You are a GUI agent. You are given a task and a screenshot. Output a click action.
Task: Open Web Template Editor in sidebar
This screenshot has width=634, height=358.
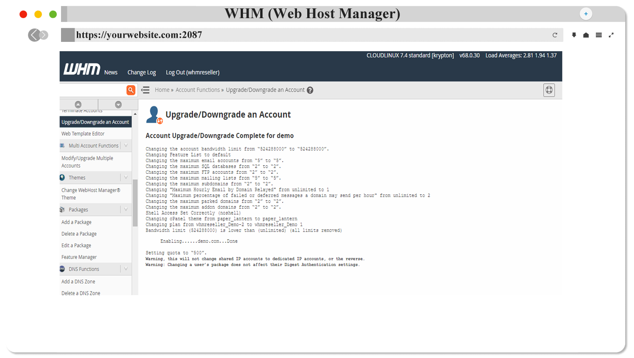pos(83,134)
